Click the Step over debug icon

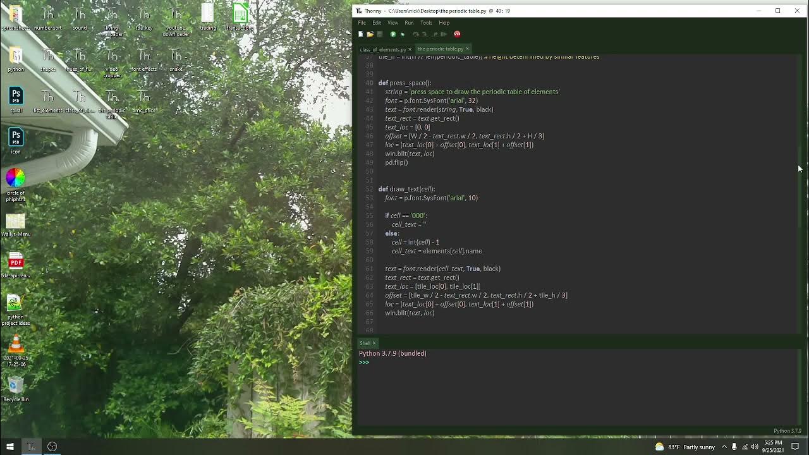click(x=415, y=34)
